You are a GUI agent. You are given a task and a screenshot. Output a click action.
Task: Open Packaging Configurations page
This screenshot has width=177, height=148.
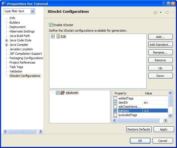(26, 58)
